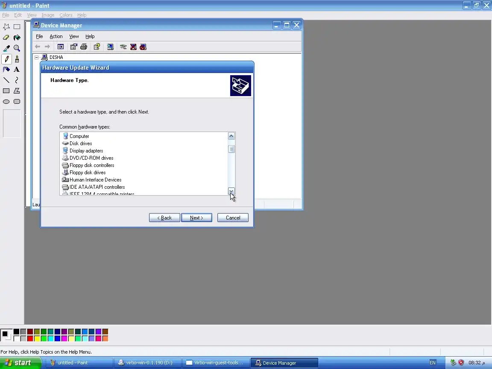Screen dimensions: 492x369
Task: Click the Help icon in Device Manager toolbar
Action: [97, 47]
